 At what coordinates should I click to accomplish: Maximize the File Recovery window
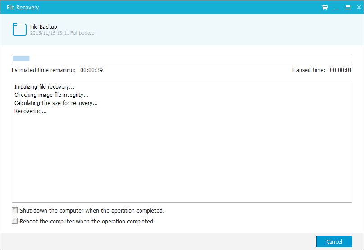348,7
